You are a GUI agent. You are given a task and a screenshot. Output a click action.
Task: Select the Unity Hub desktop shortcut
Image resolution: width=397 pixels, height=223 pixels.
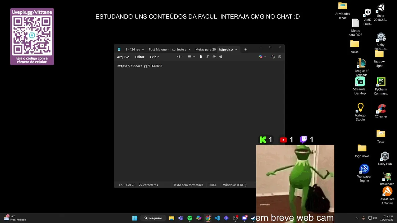(385, 159)
